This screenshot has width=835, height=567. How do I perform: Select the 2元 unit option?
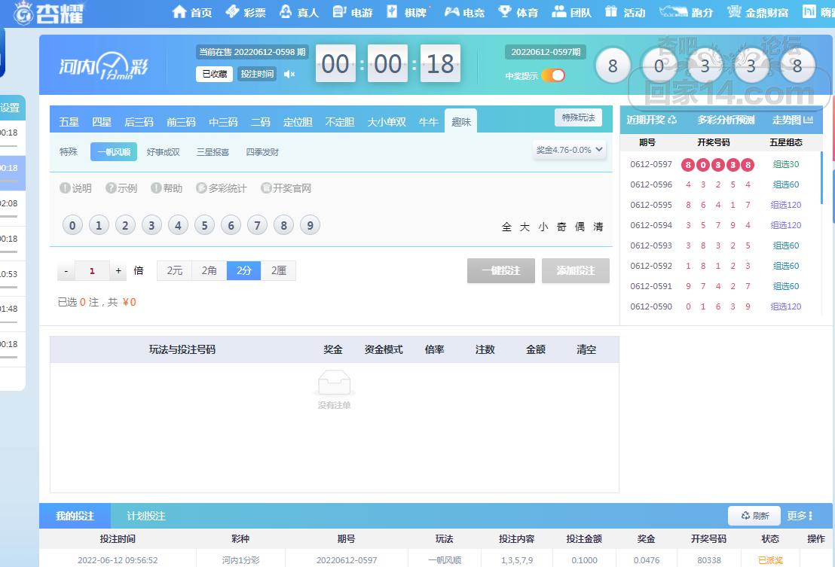(174, 270)
